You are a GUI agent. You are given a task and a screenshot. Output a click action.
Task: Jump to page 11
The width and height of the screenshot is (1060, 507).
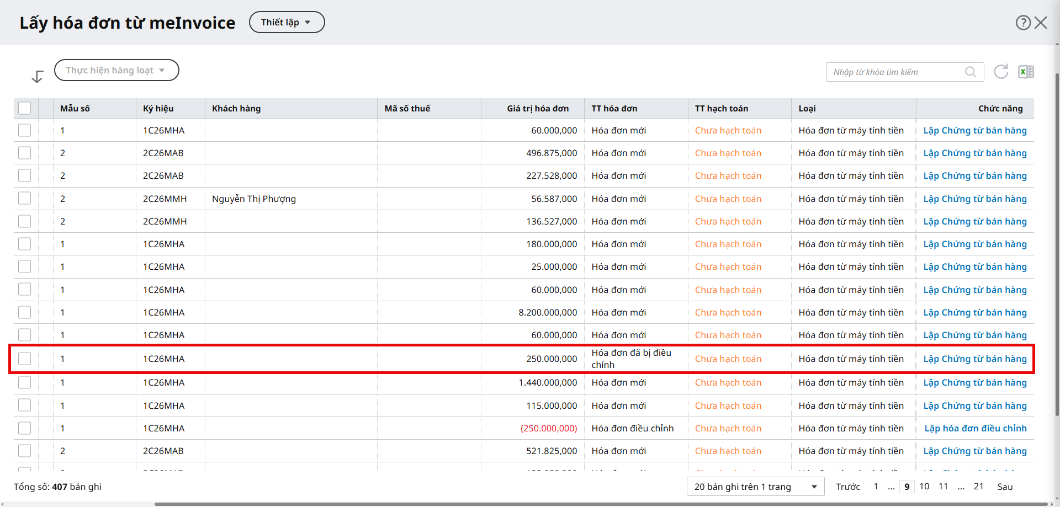tap(943, 487)
